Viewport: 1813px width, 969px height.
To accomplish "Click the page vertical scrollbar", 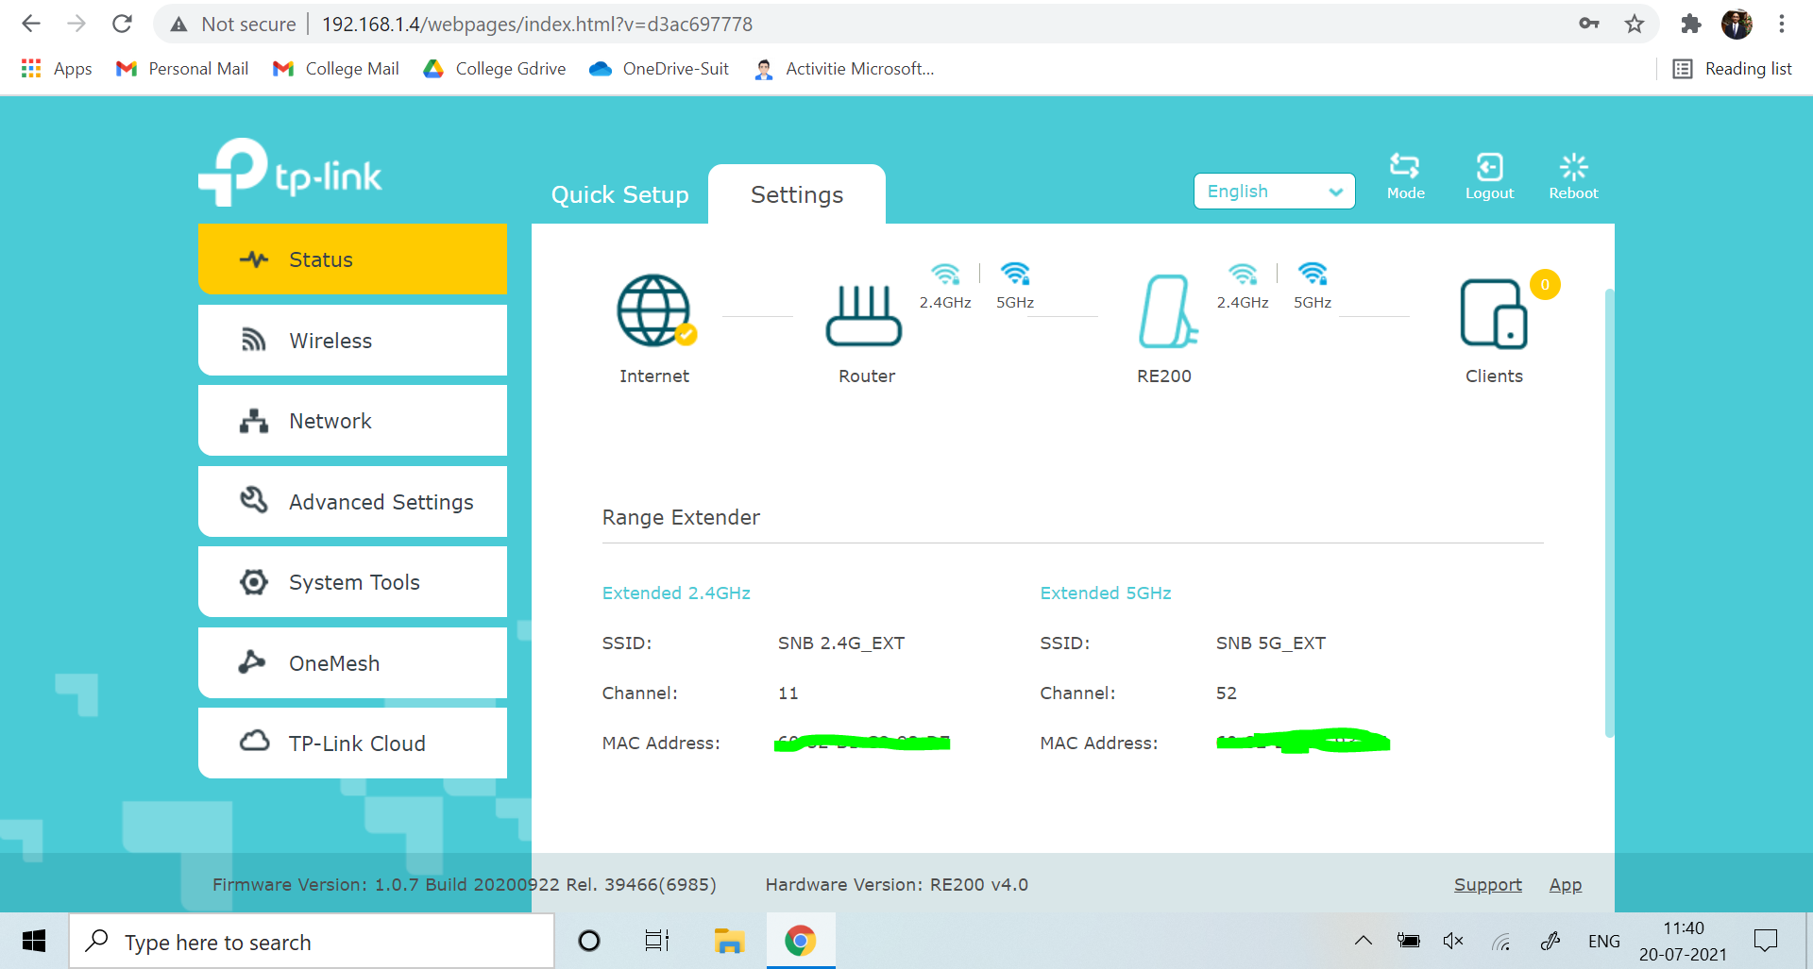I will click(1609, 510).
